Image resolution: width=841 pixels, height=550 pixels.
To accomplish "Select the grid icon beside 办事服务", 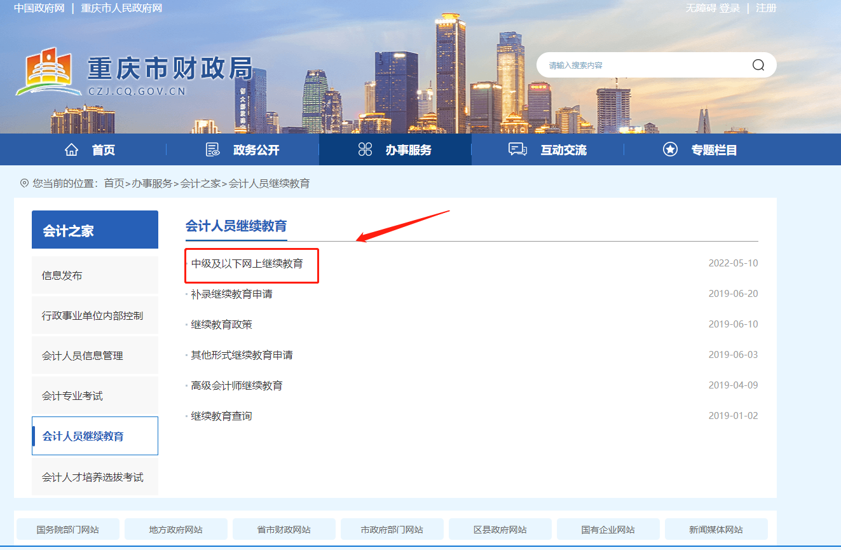I will point(364,149).
